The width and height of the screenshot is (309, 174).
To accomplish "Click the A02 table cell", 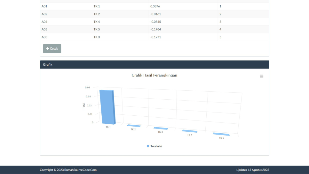I will (x=44, y=14).
